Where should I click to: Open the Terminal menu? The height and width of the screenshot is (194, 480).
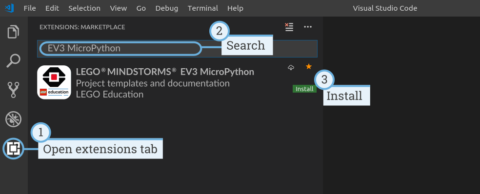pos(203,8)
